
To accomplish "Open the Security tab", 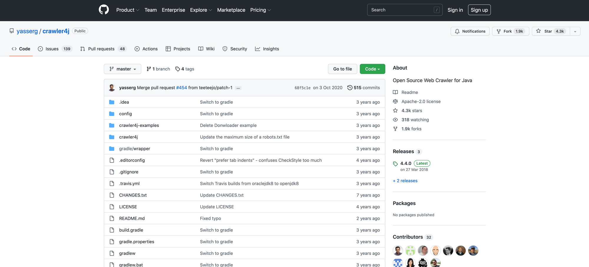I will pos(235,49).
